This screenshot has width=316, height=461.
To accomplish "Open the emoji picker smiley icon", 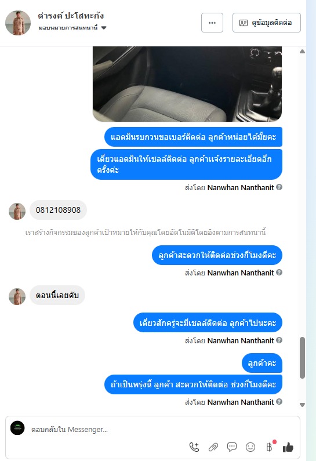I will click(250, 447).
